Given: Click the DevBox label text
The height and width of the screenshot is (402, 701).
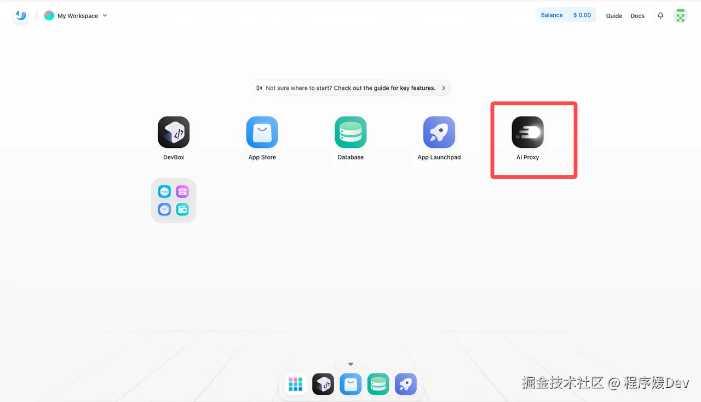Looking at the screenshot, I should (174, 157).
